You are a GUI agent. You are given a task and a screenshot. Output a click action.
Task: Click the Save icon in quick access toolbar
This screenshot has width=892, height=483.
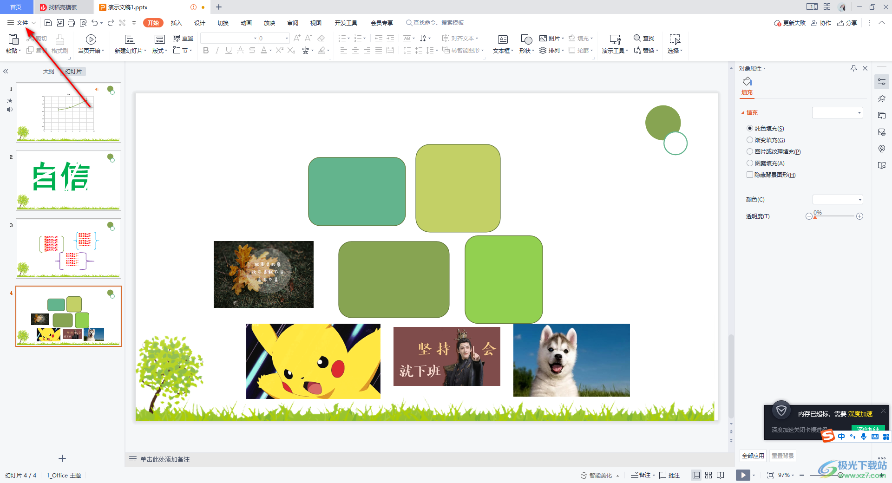(x=48, y=23)
